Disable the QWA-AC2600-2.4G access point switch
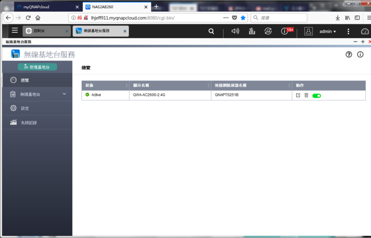Screen dimensions: 371x238 coord(316,96)
